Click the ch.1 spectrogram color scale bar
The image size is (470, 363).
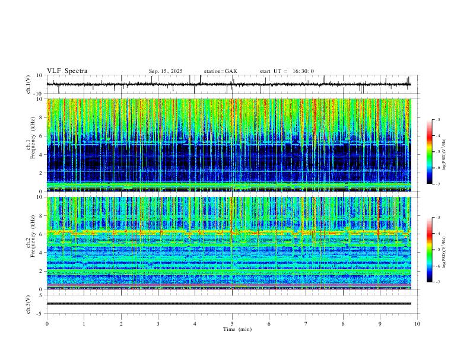coord(429,152)
